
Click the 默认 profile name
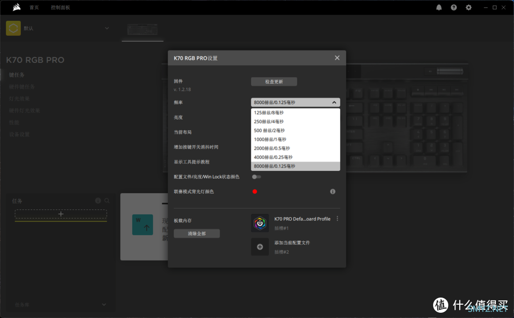tap(29, 28)
